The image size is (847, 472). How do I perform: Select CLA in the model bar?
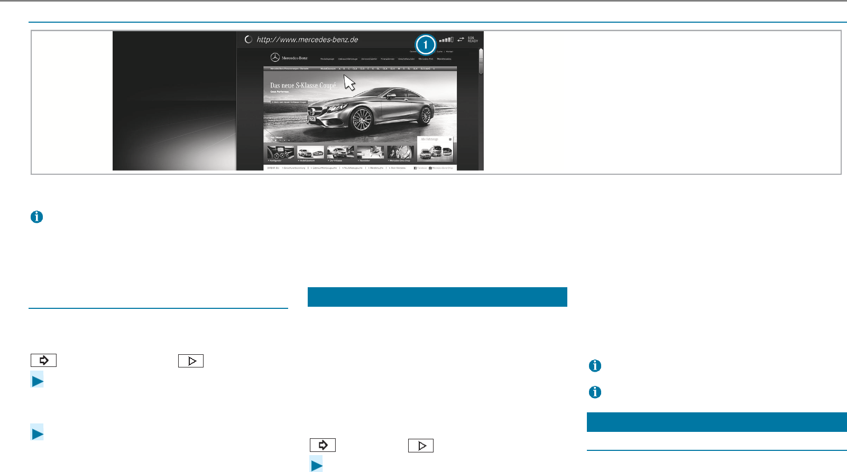[355, 69]
